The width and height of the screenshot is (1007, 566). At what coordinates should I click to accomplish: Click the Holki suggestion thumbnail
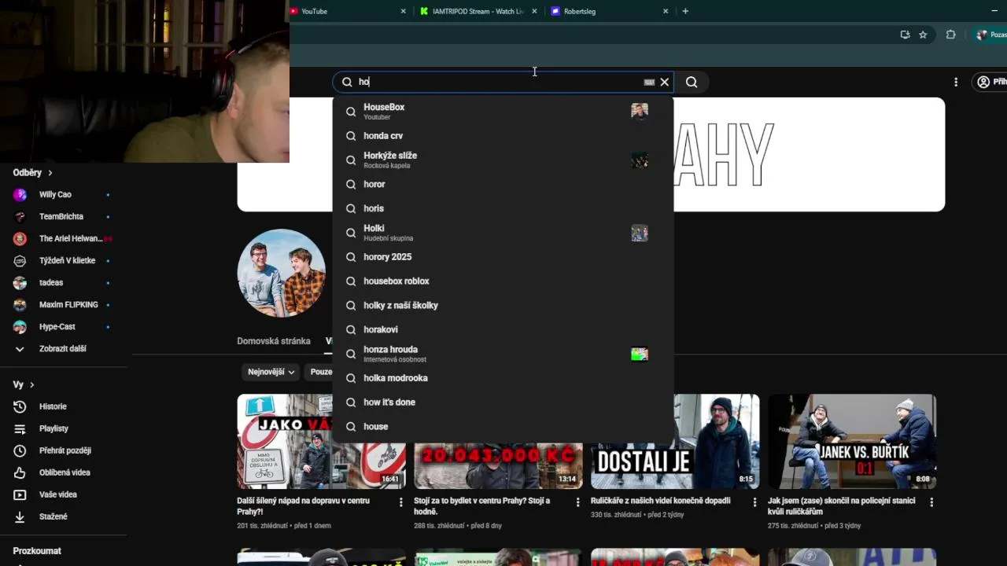coord(640,233)
